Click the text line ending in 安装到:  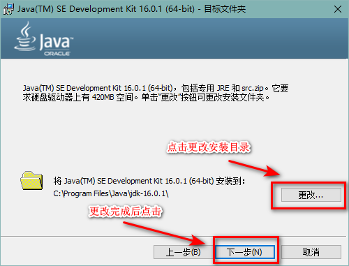pos(149,181)
